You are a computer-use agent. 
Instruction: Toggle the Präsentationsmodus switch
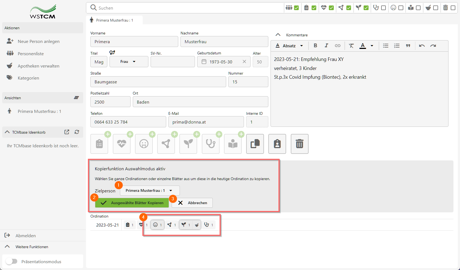(12, 262)
